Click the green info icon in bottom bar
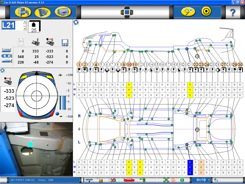Image resolution: width=245 pixels, height=184 pixels. tap(182, 180)
